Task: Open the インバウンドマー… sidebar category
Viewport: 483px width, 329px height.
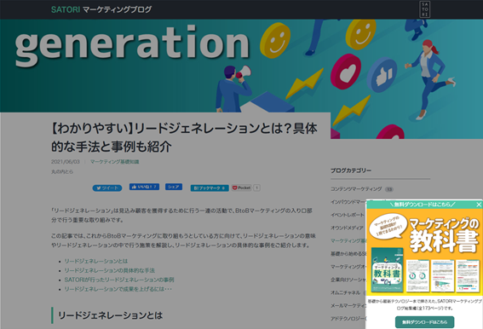Action: click(x=348, y=202)
